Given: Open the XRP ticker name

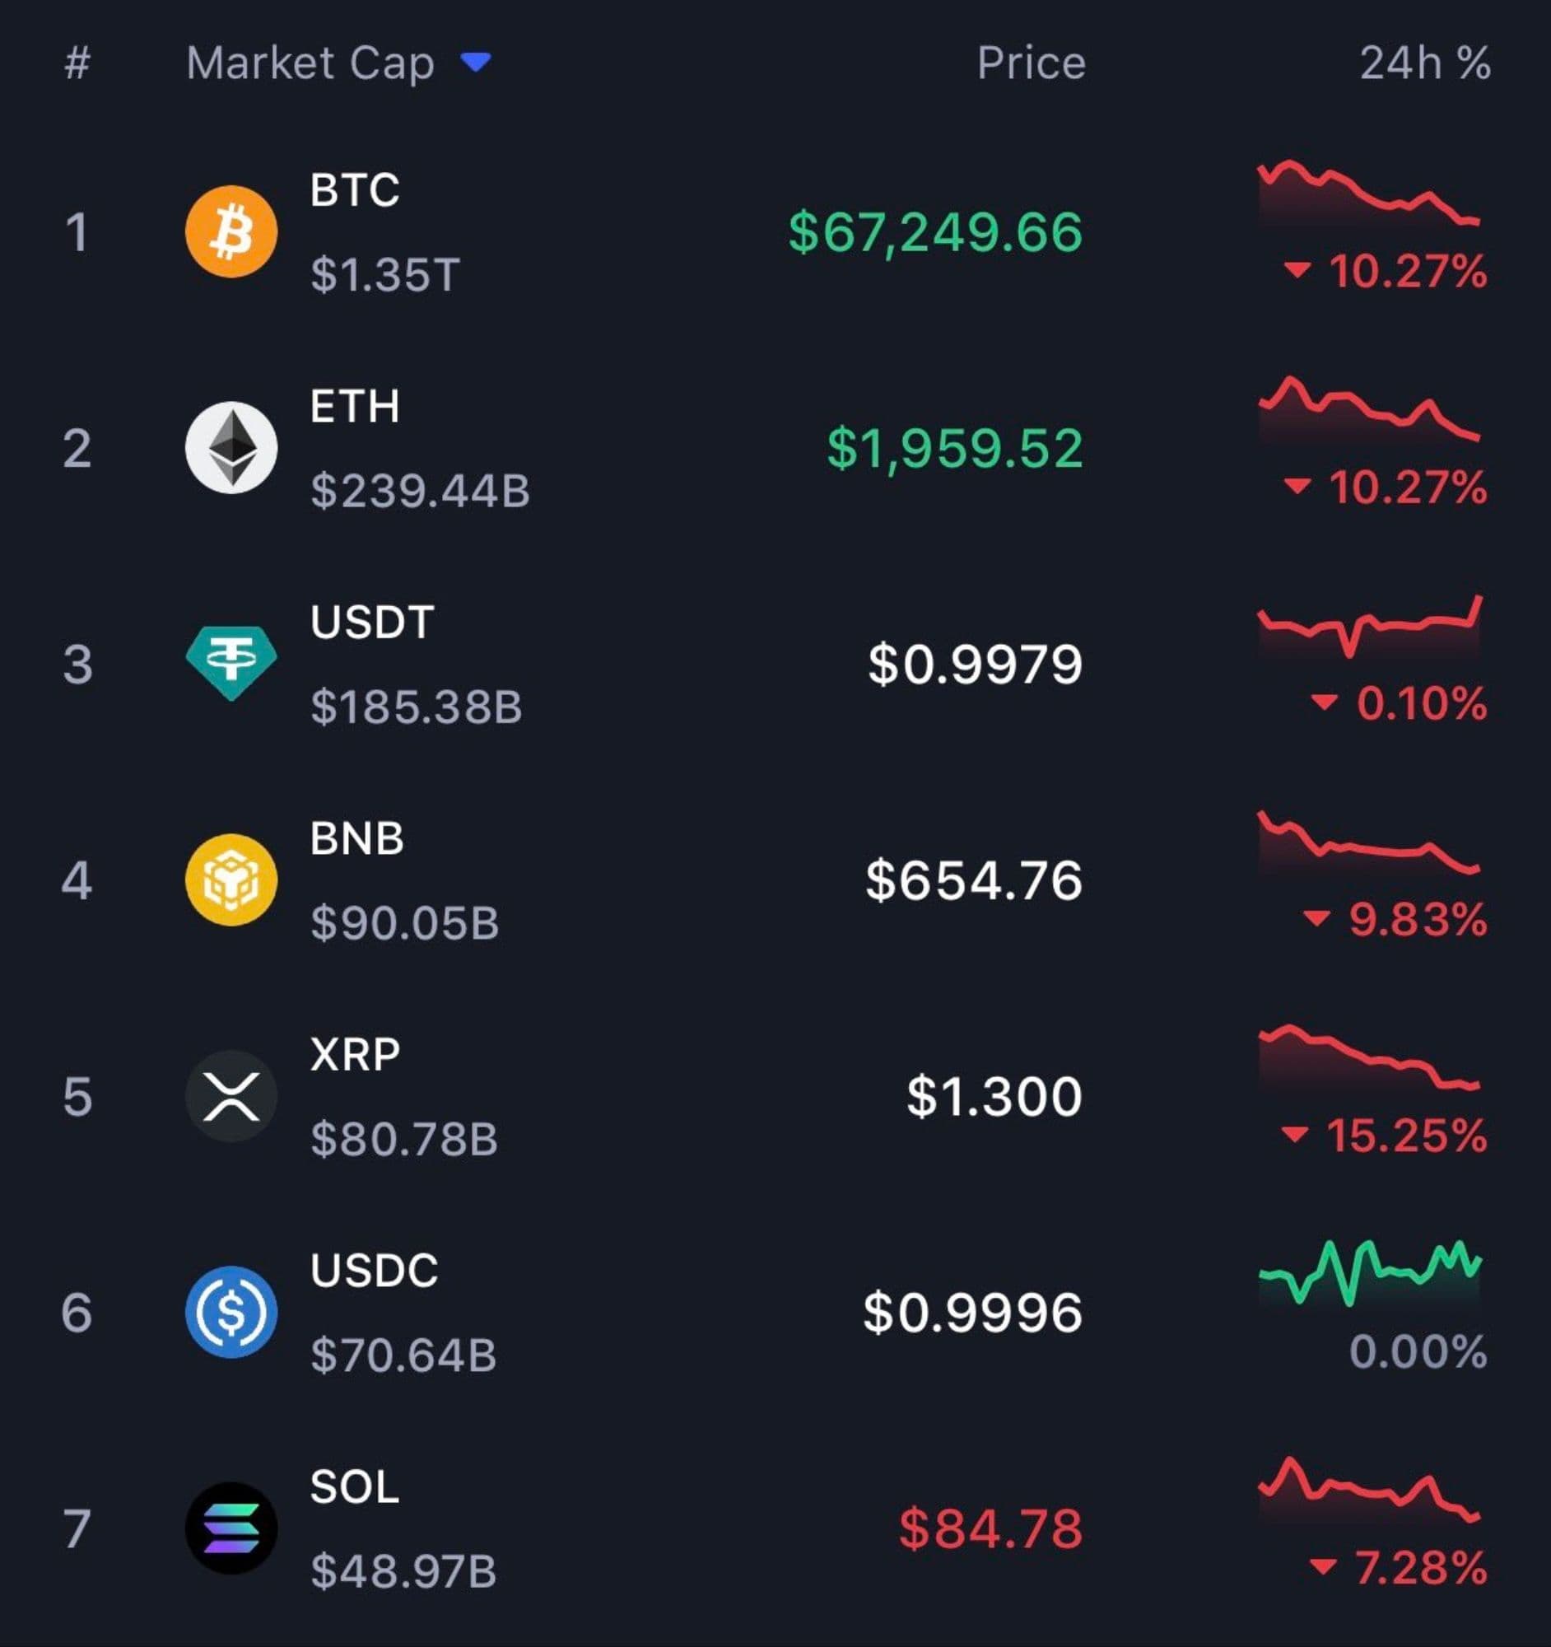Looking at the screenshot, I should (355, 1055).
